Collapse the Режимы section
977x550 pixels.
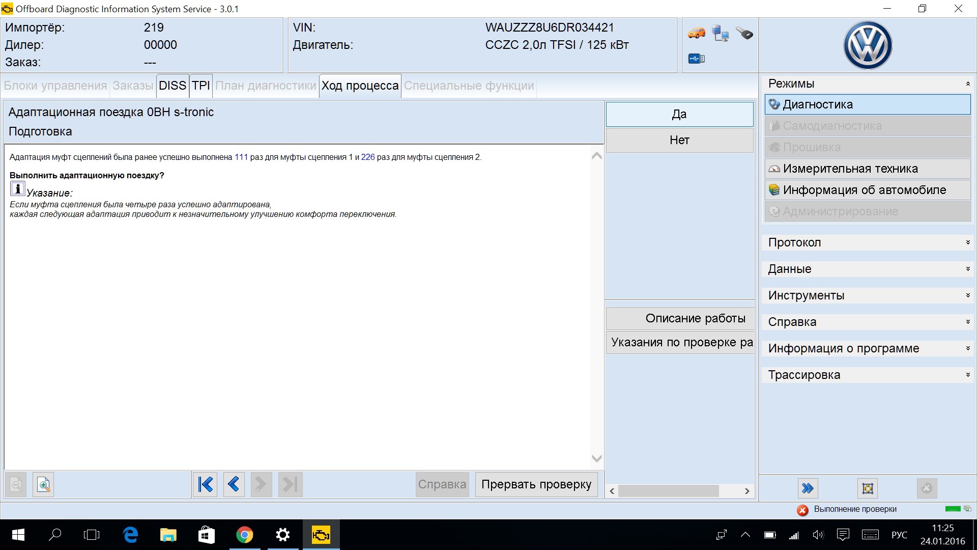click(x=967, y=84)
